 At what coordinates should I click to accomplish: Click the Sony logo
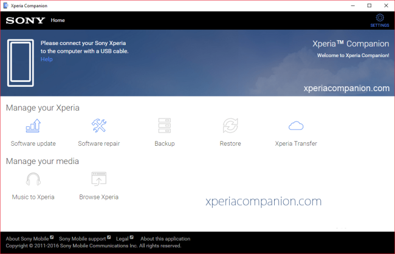(x=25, y=21)
